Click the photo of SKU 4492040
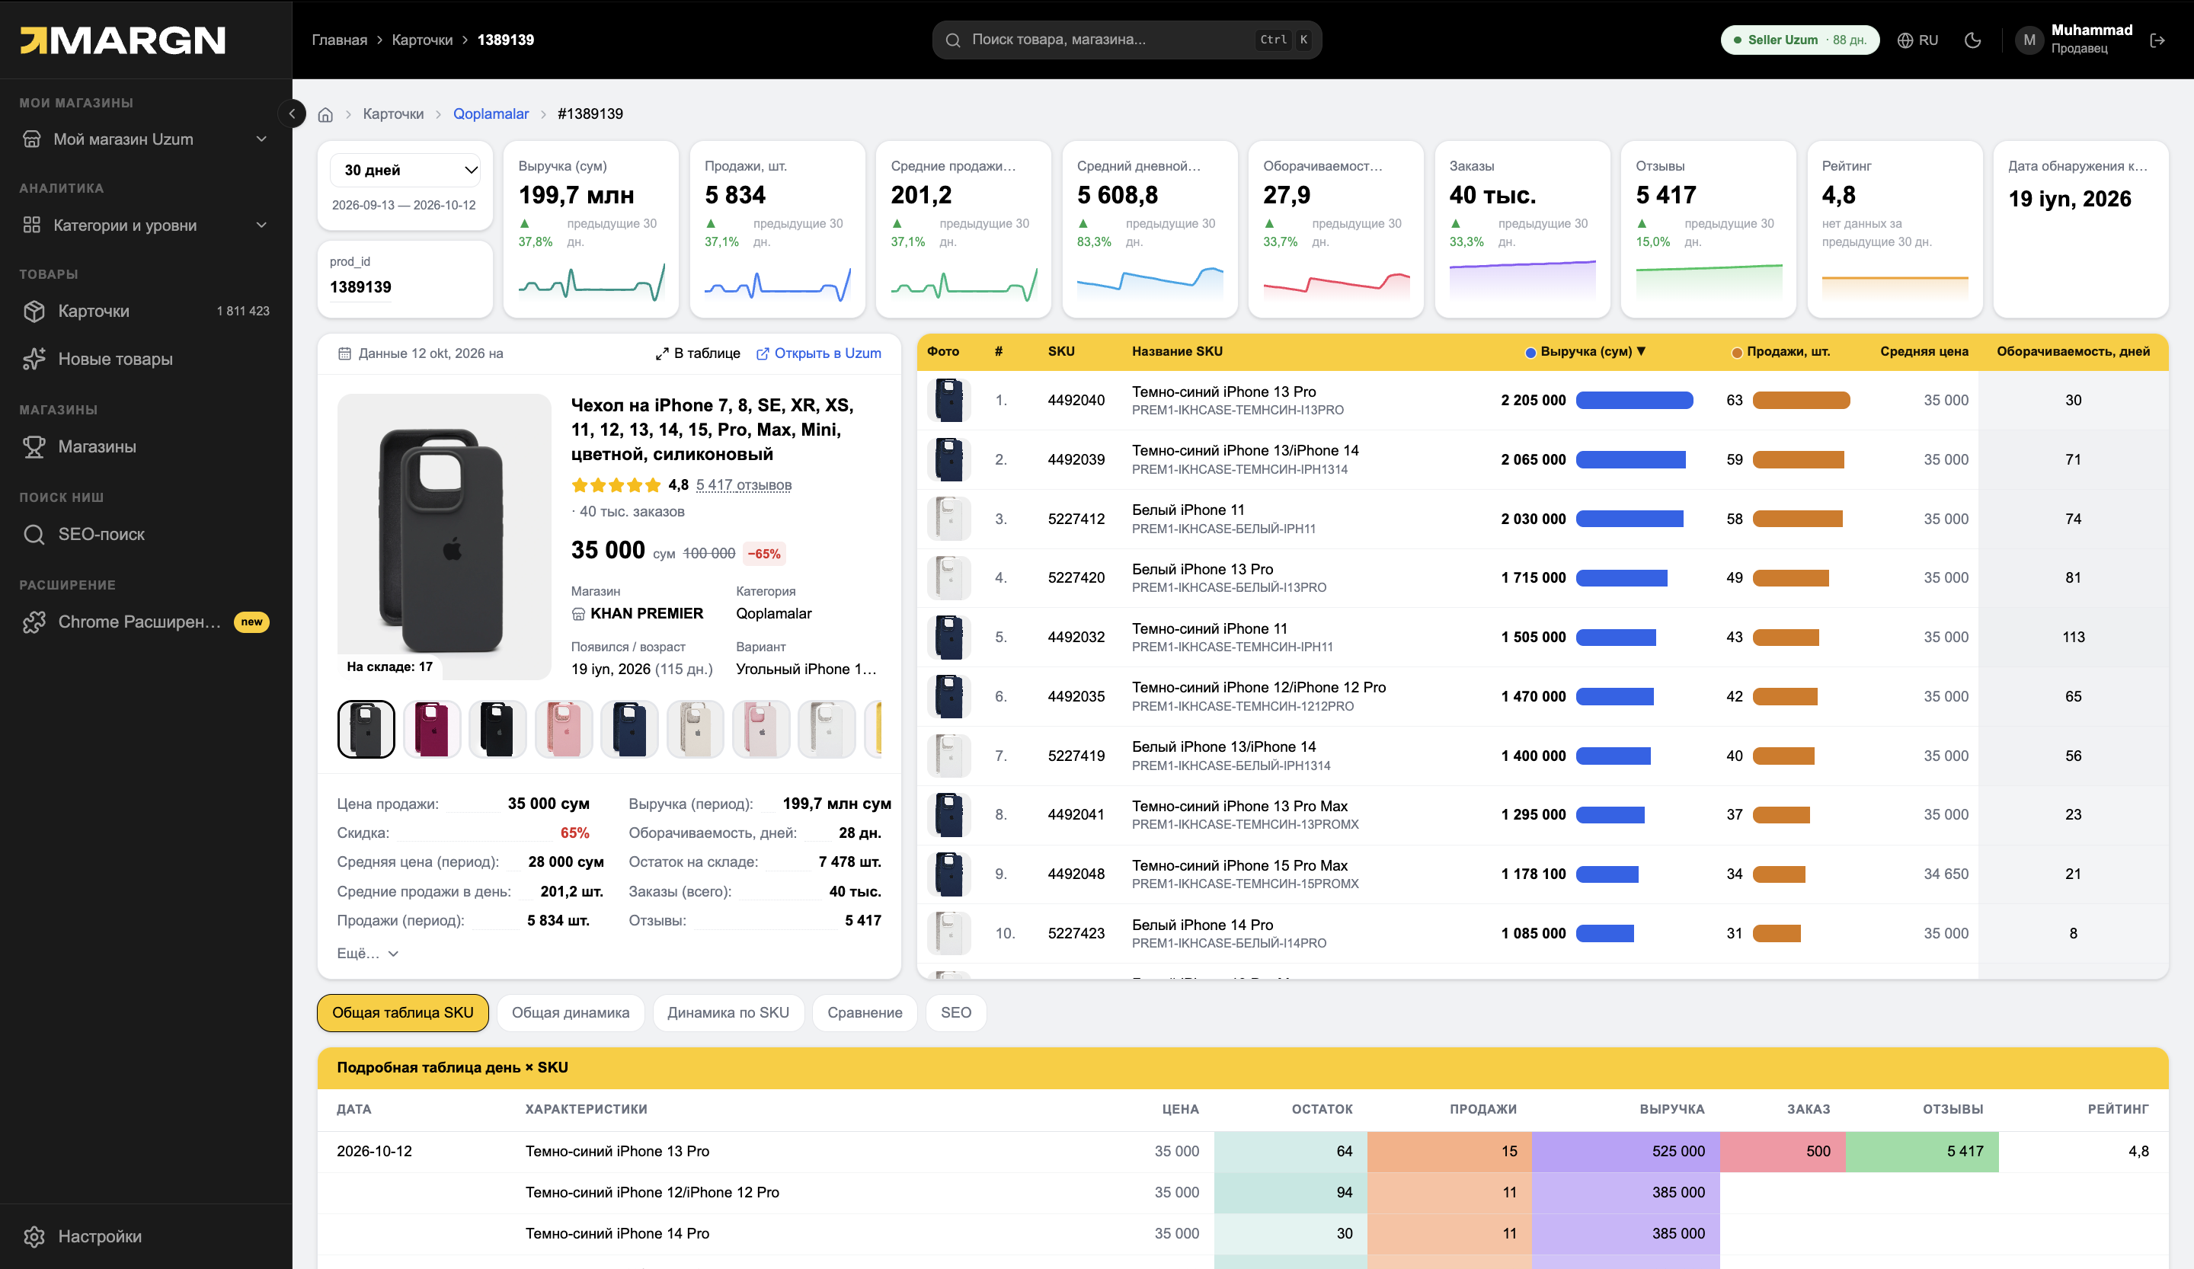The image size is (2194, 1269). click(949, 401)
